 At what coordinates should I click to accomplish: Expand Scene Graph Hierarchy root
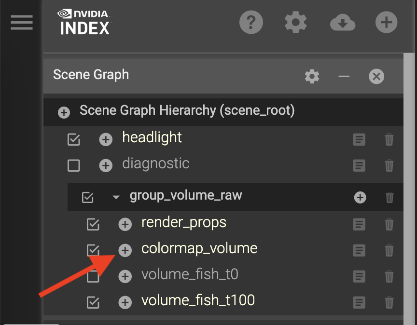point(64,113)
